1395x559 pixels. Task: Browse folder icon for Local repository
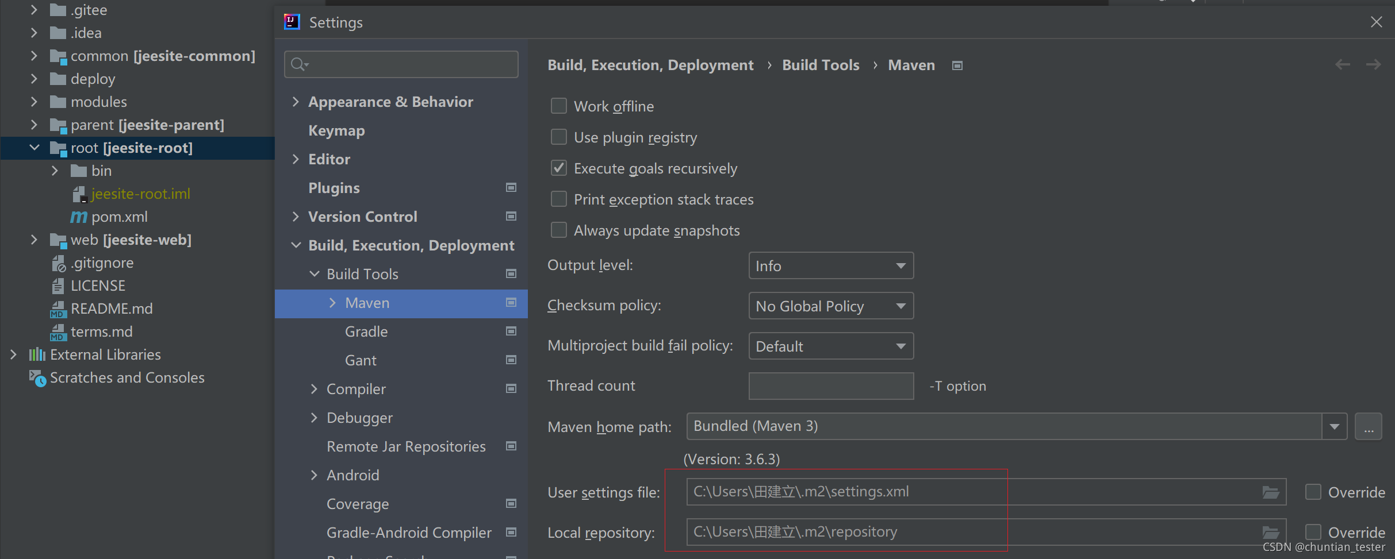[1271, 533]
